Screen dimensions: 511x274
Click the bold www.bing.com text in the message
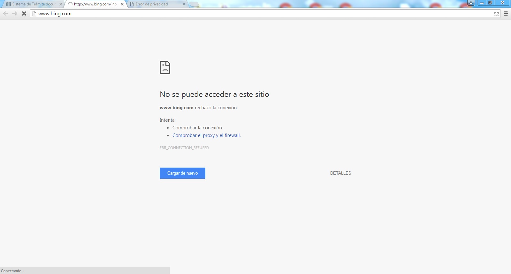pyautogui.click(x=176, y=108)
